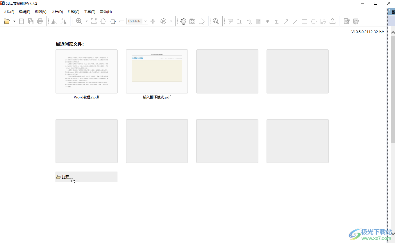Open the 视图(V) menu
395x243 pixels.
click(x=41, y=12)
